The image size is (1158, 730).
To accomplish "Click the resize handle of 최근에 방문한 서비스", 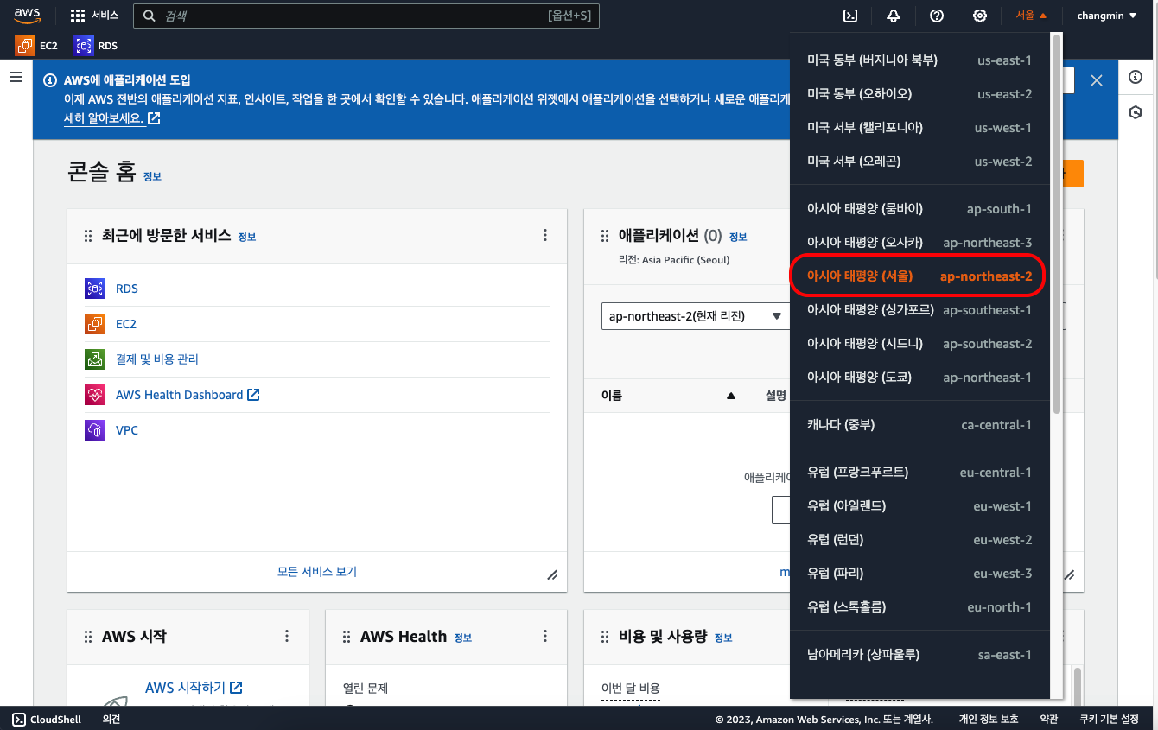I will (552, 575).
